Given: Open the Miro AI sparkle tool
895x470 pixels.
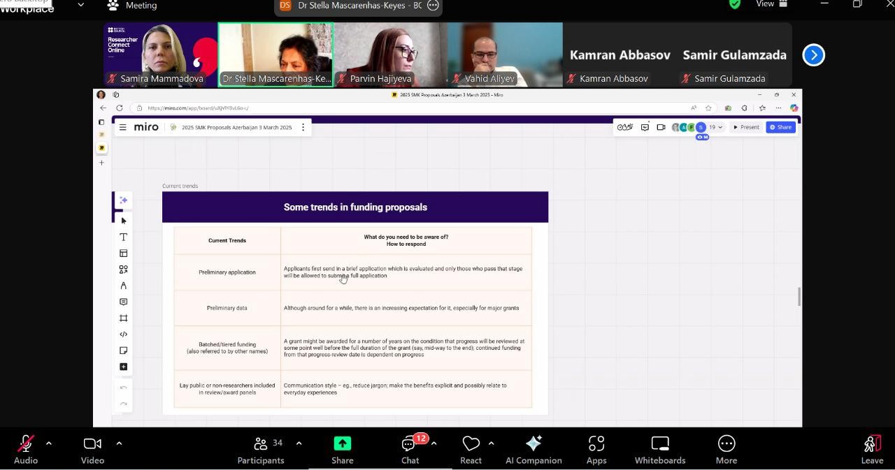Looking at the screenshot, I should 123,200.
